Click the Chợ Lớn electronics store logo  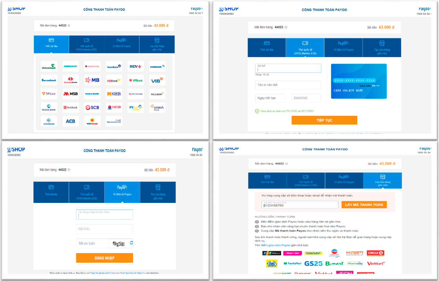point(313,253)
